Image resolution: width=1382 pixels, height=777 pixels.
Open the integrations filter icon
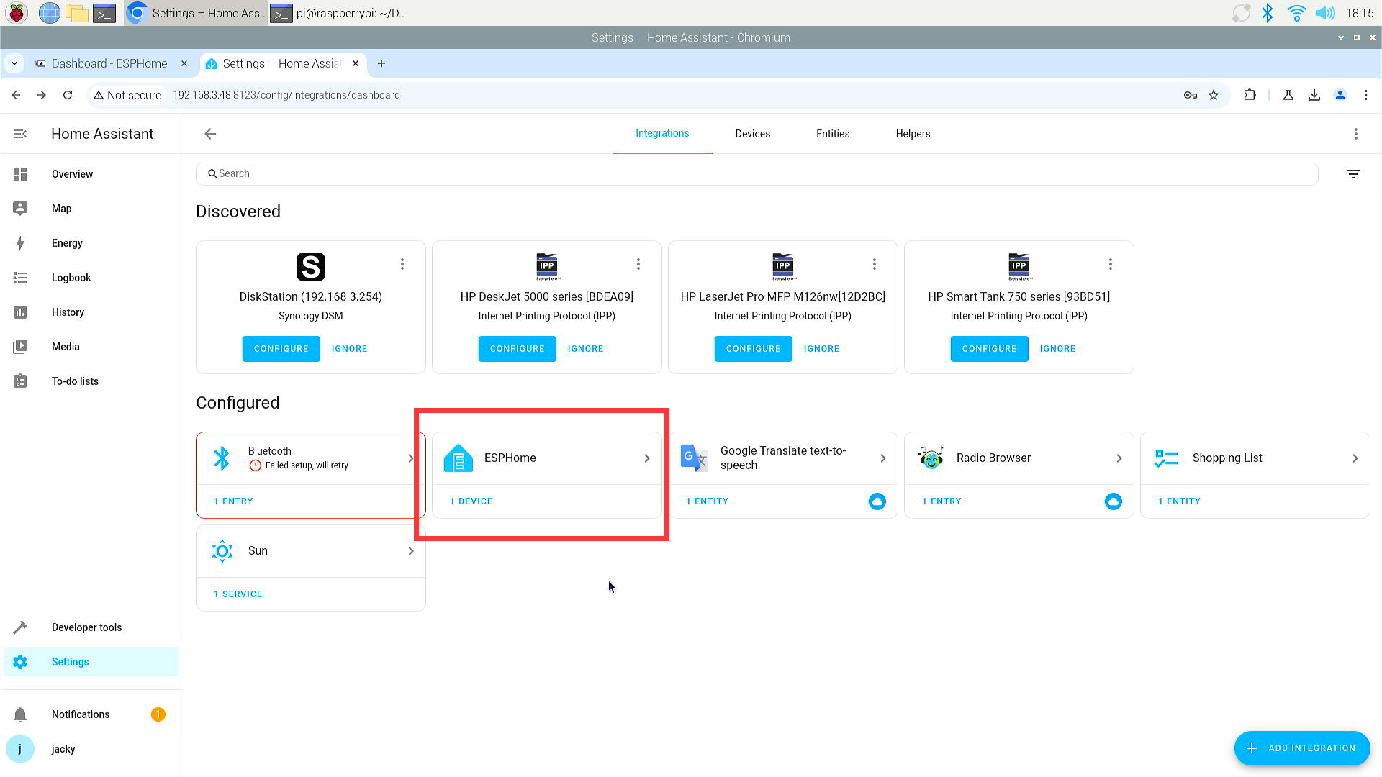tap(1353, 174)
